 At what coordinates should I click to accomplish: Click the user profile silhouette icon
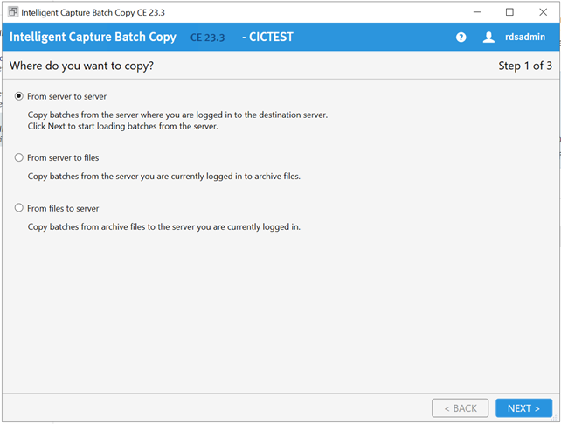click(x=488, y=37)
